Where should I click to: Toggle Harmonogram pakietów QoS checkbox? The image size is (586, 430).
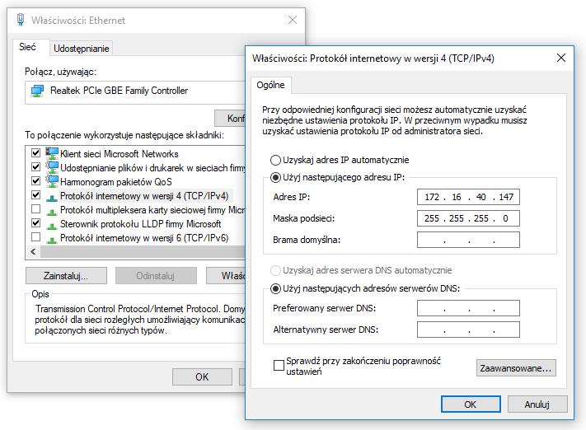coord(36,181)
